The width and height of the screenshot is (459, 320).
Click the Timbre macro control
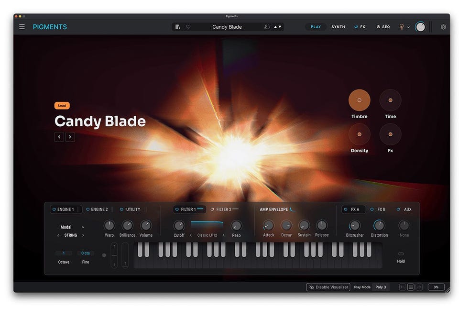tap(359, 100)
